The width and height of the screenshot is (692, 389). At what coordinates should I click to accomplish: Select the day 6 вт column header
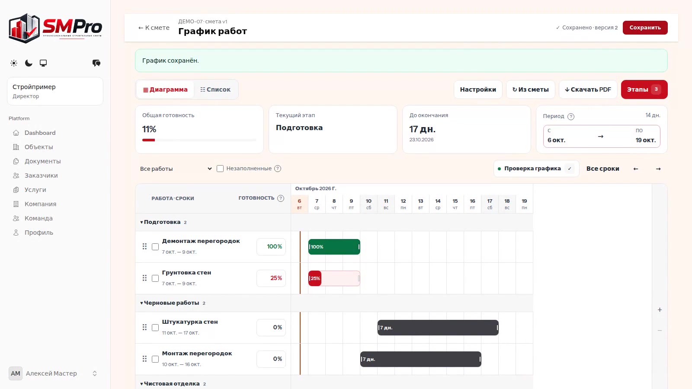[299, 204]
